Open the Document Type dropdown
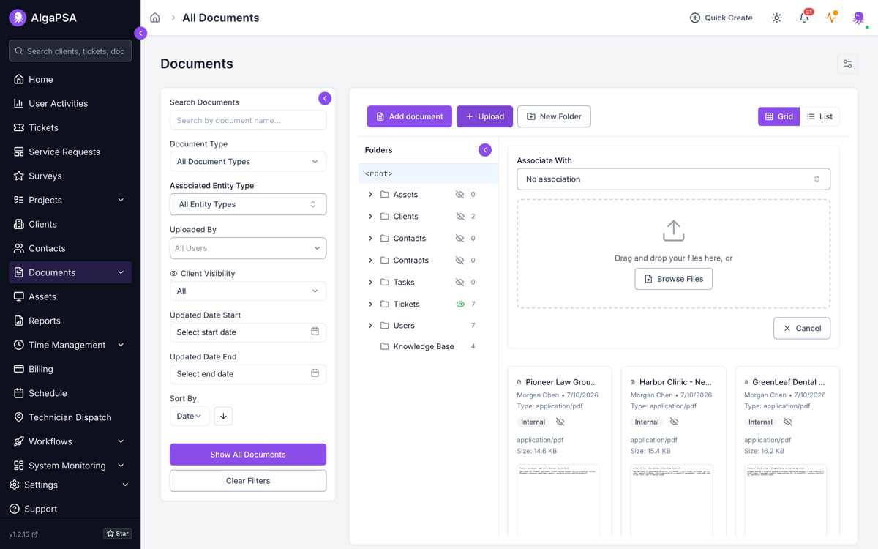878x549 pixels. (x=248, y=162)
